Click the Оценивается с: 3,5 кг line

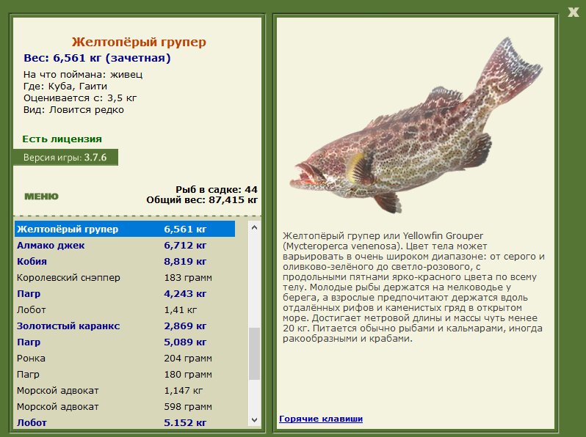pyautogui.click(x=80, y=98)
